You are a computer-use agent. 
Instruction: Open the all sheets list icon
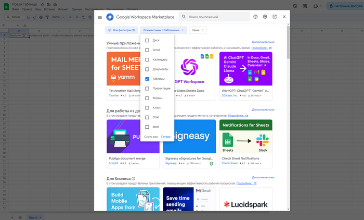pos(20,217)
